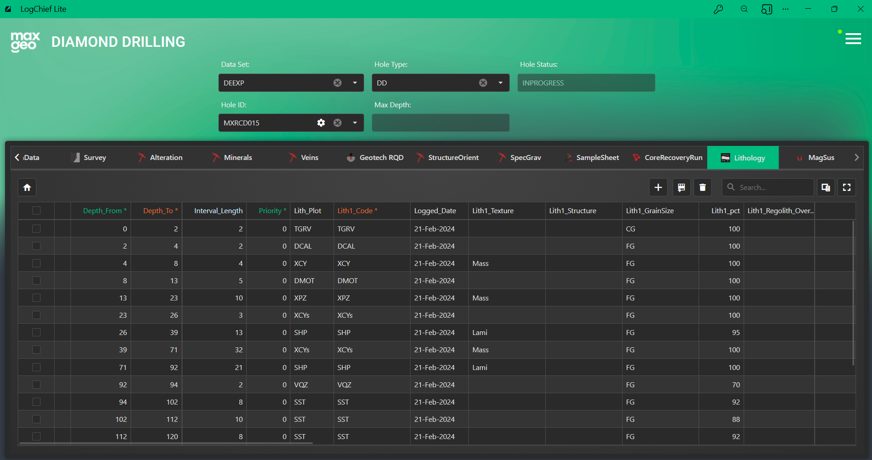The image size is (872, 460).
Task: Sort by Logged_Date column header
Action: 439,210
